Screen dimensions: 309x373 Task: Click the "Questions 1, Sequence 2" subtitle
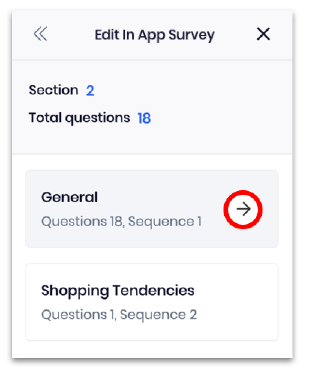pos(119,315)
